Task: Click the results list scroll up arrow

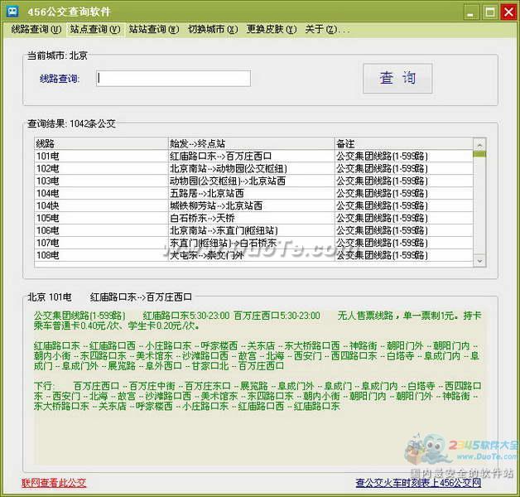Action: pyautogui.click(x=479, y=144)
